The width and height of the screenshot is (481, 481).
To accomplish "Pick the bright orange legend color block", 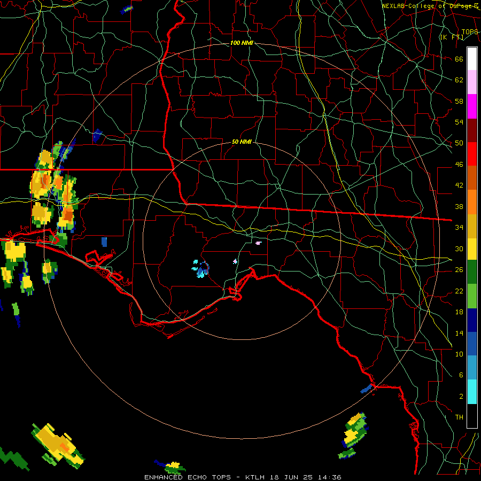I will (x=472, y=201).
